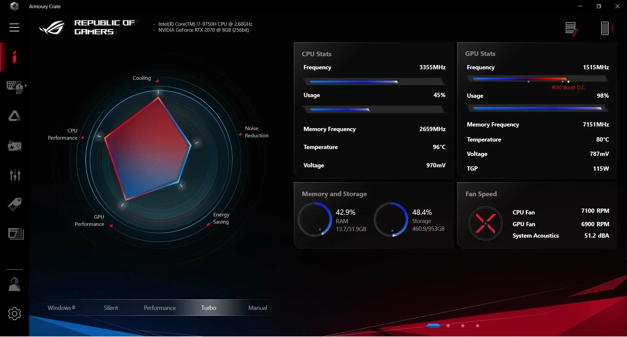The height and width of the screenshot is (337, 627).
Task: Expand Device submenu arrow
Action: [26, 85]
